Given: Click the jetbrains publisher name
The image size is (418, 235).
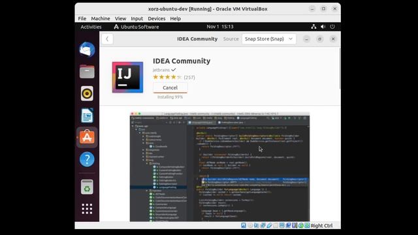Looking at the screenshot, I should tap(161, 70).
